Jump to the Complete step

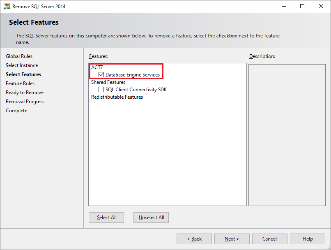coord(16,110)
